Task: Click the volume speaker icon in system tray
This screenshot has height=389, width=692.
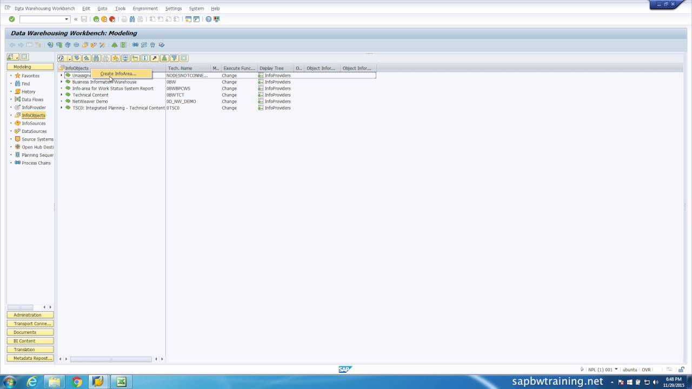Action: click(x=655, y=382)
